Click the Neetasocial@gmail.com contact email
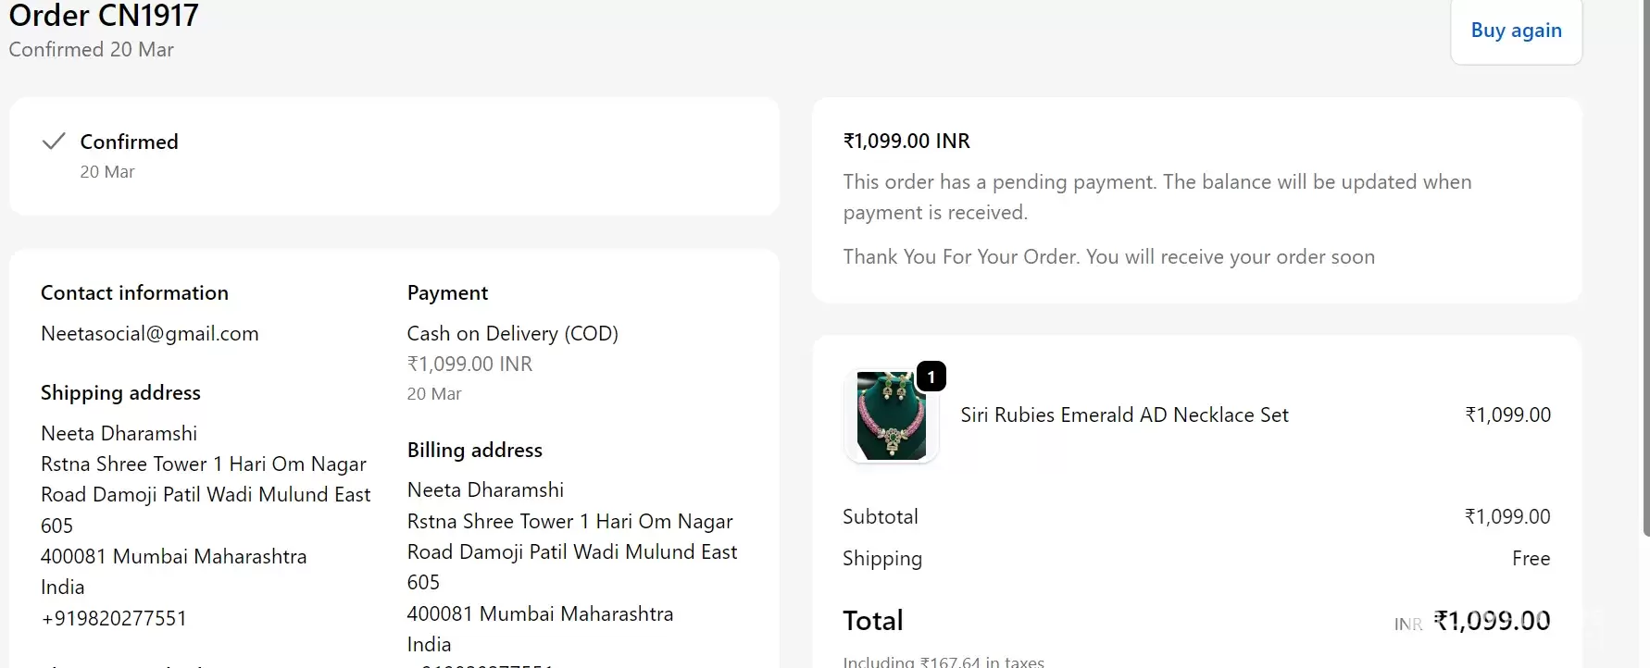1650x668 pixels. click(150, 334)
